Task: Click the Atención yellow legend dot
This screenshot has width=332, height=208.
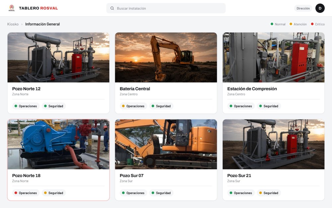Action: pos(291,24)
